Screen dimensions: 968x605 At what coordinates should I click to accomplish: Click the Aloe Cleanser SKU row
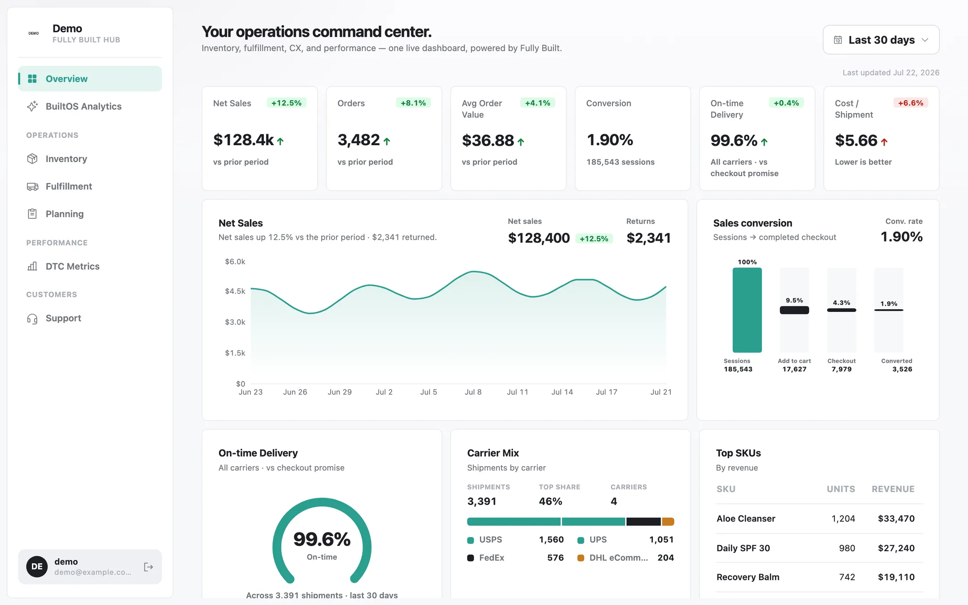(819, 519)
